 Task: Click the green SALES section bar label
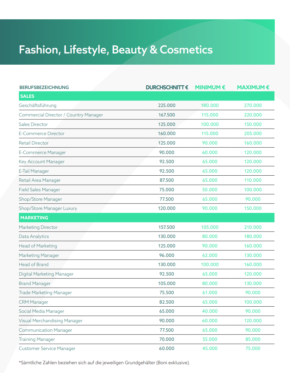pos(27,96)
